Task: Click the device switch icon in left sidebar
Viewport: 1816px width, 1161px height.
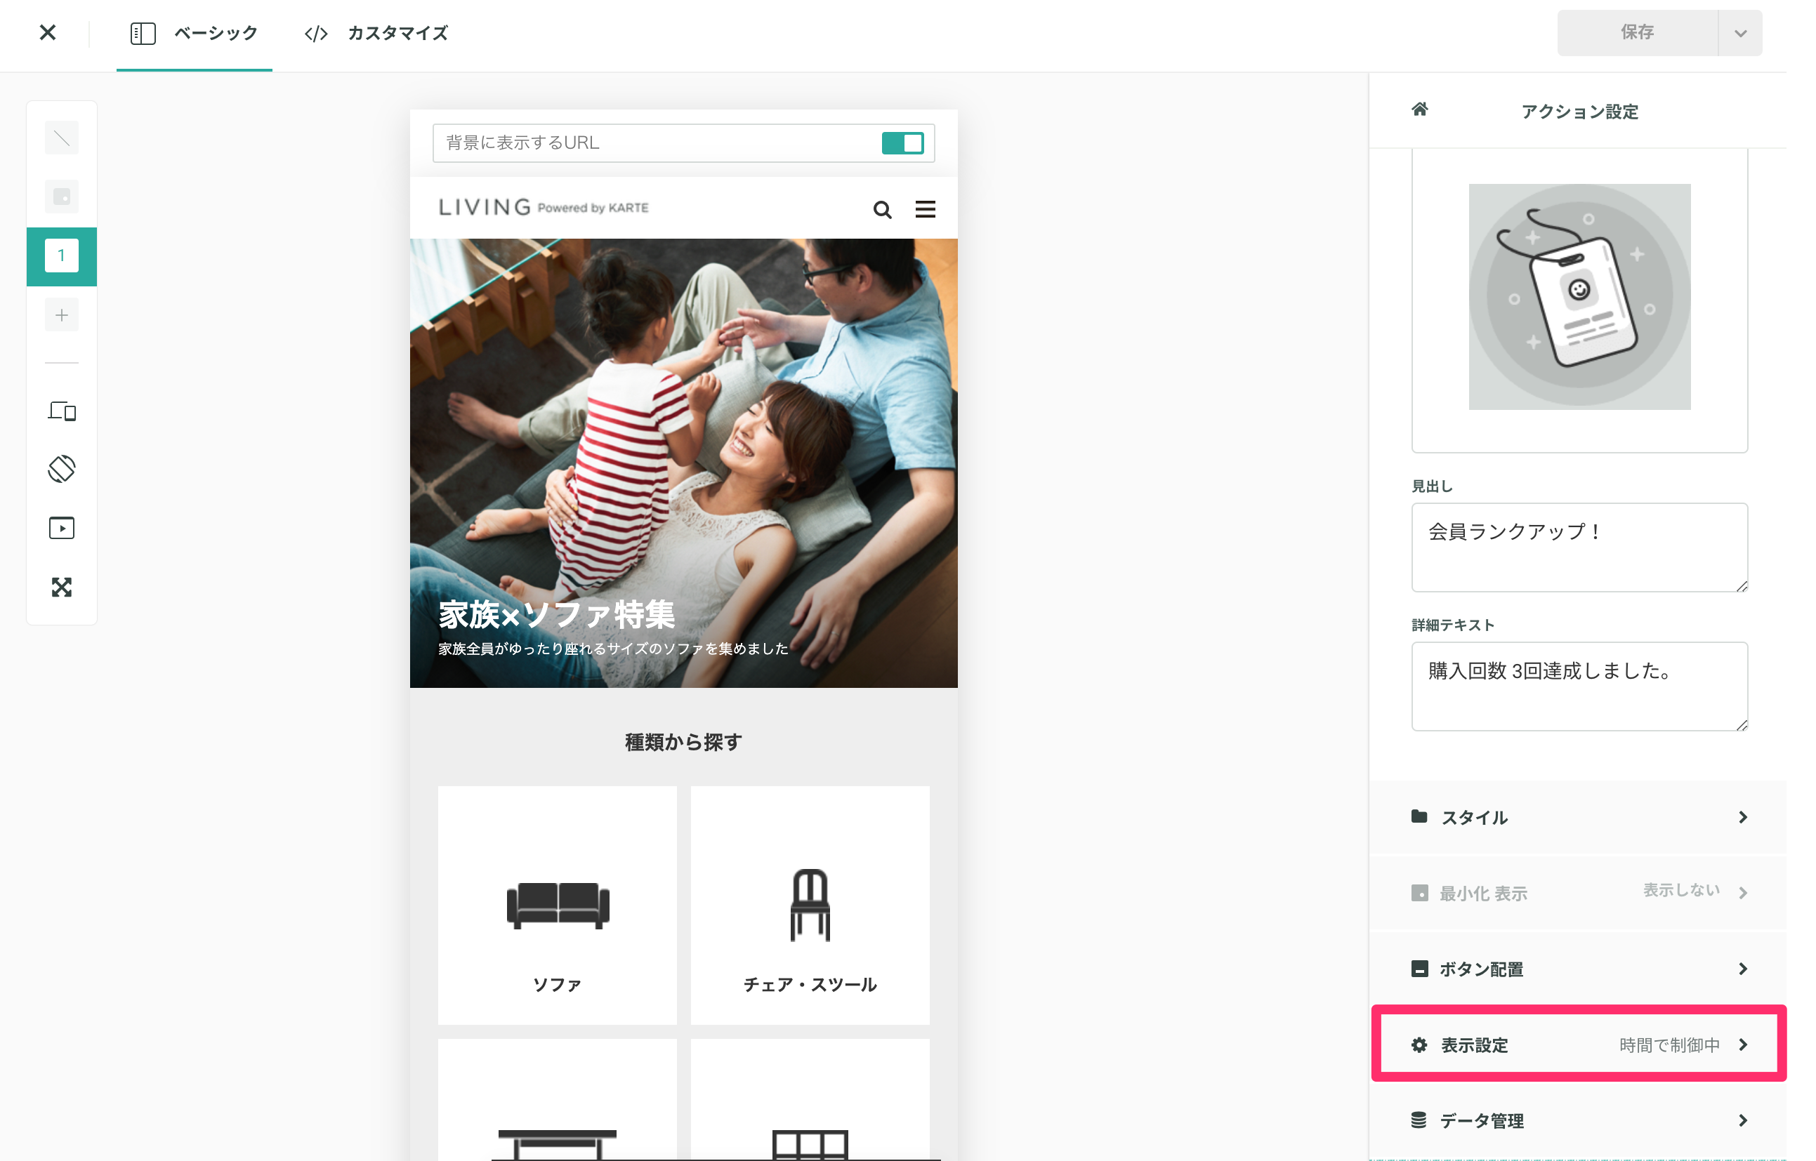Action: click(62, 411)
